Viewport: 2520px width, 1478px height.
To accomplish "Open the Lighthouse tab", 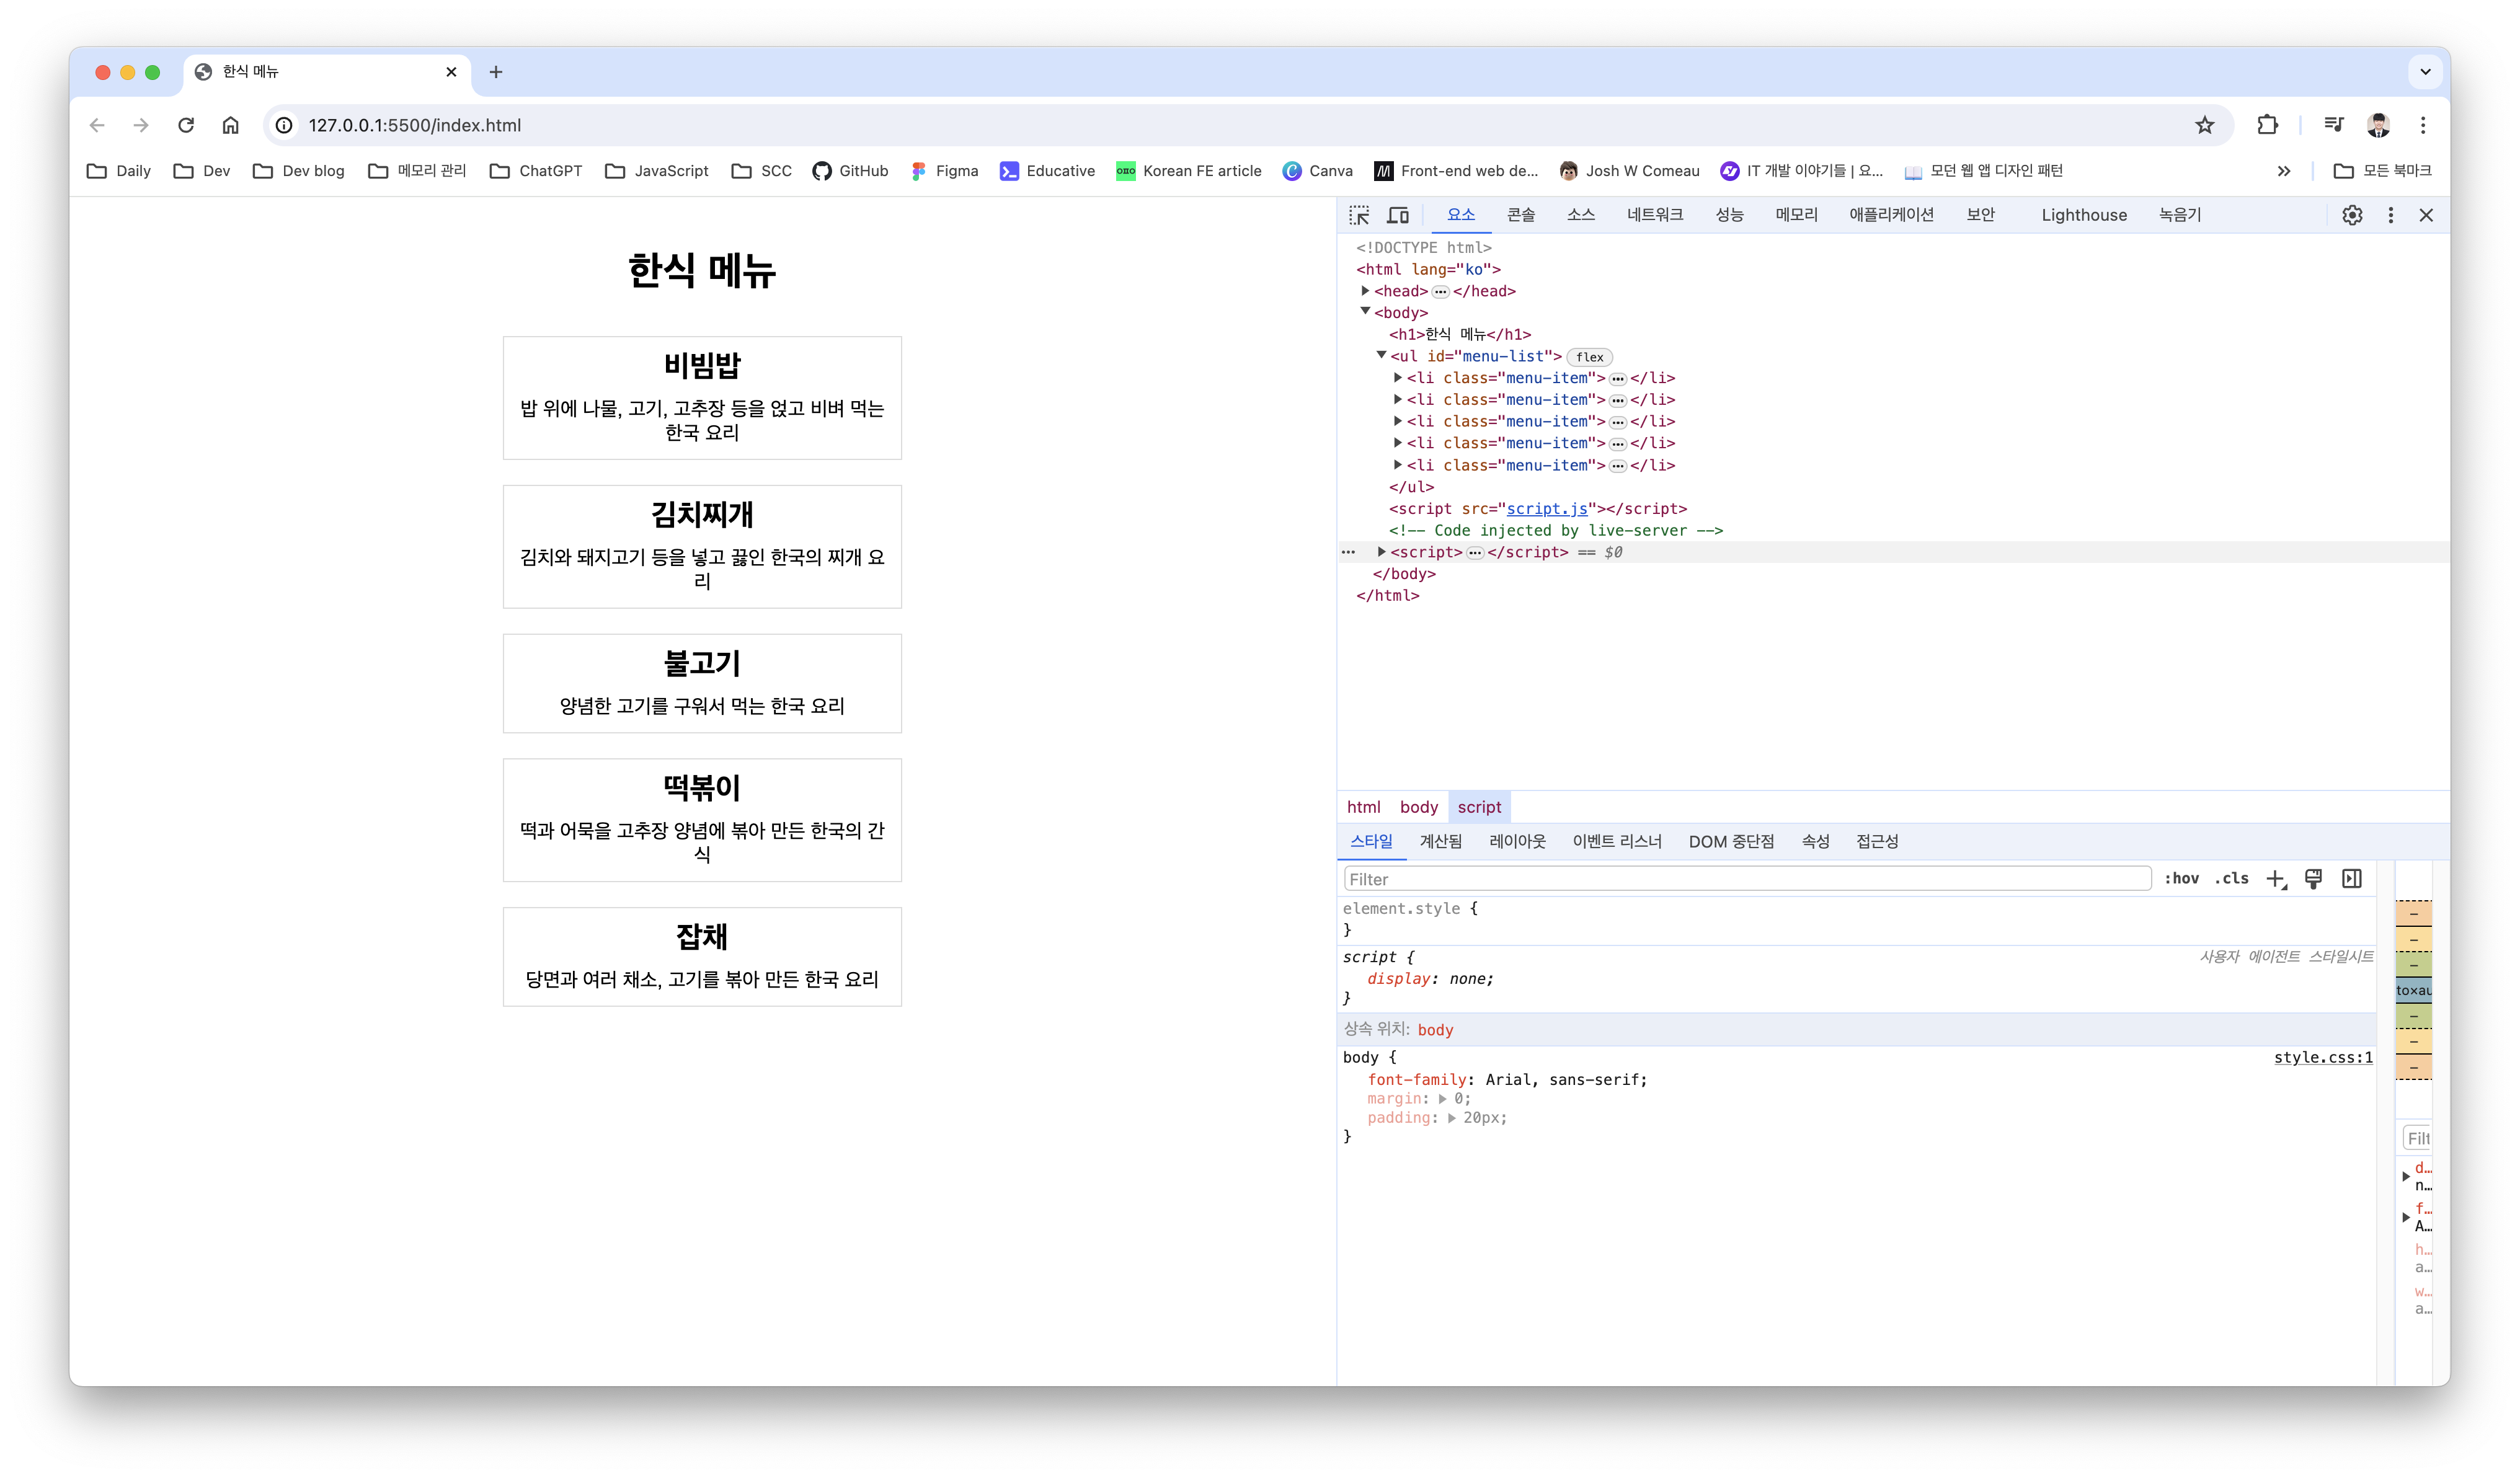I will pyautogui.click(x=2084, y=215).
